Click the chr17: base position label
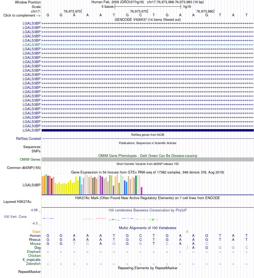 [36, 11]
